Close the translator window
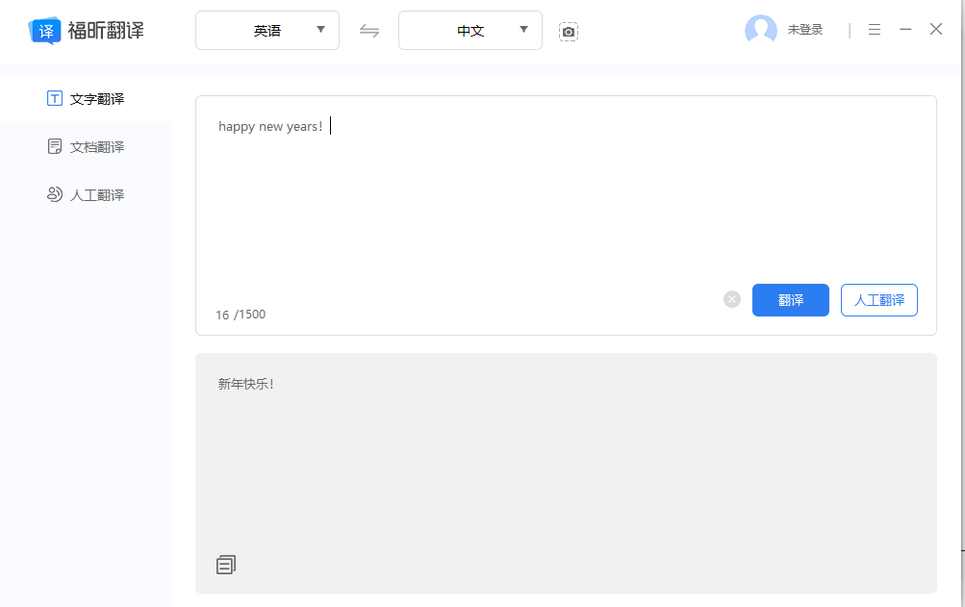This screenshot has width=965, height=607. coord(936,30)
